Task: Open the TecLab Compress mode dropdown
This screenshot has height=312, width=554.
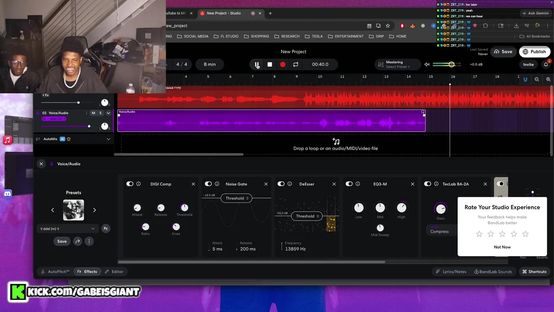Action: click(441, 231)
